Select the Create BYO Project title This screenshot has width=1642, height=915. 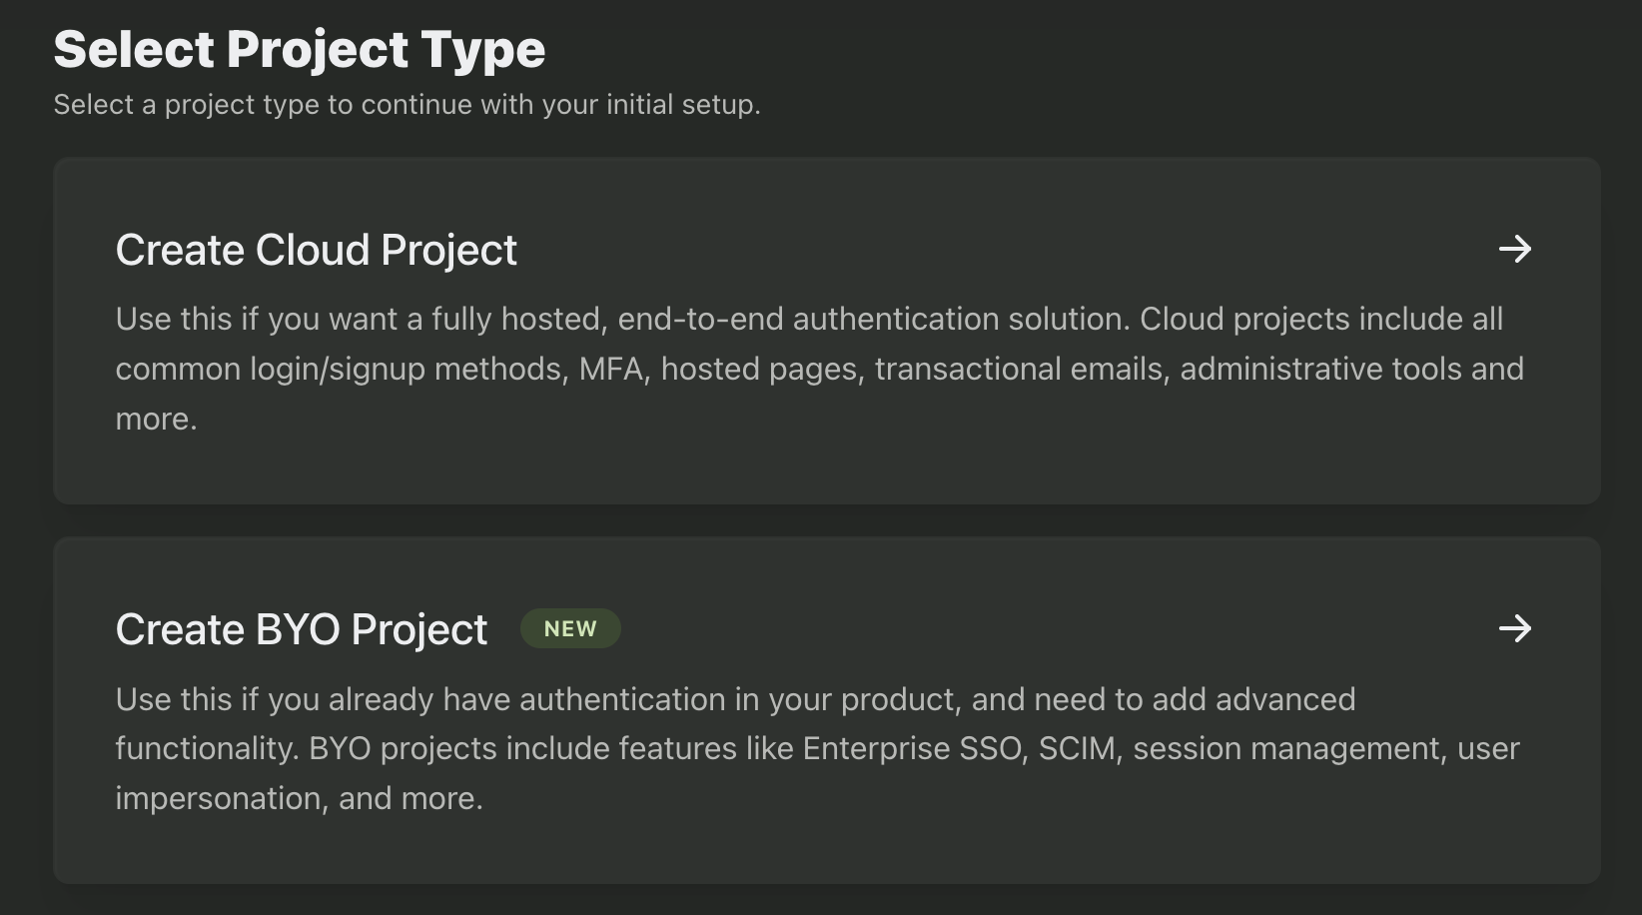pos(301,629)
